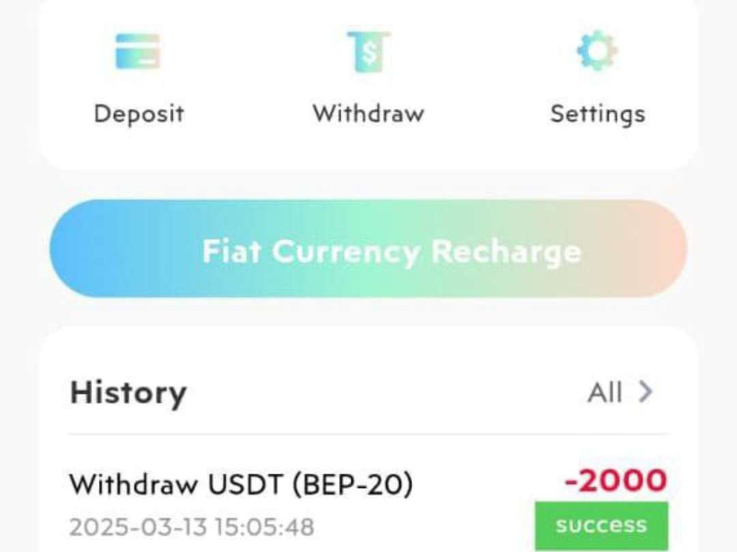This screenshot has height=552, width=737.
Task: Click the red -2000 amount
Action: (x=616, y=480)
